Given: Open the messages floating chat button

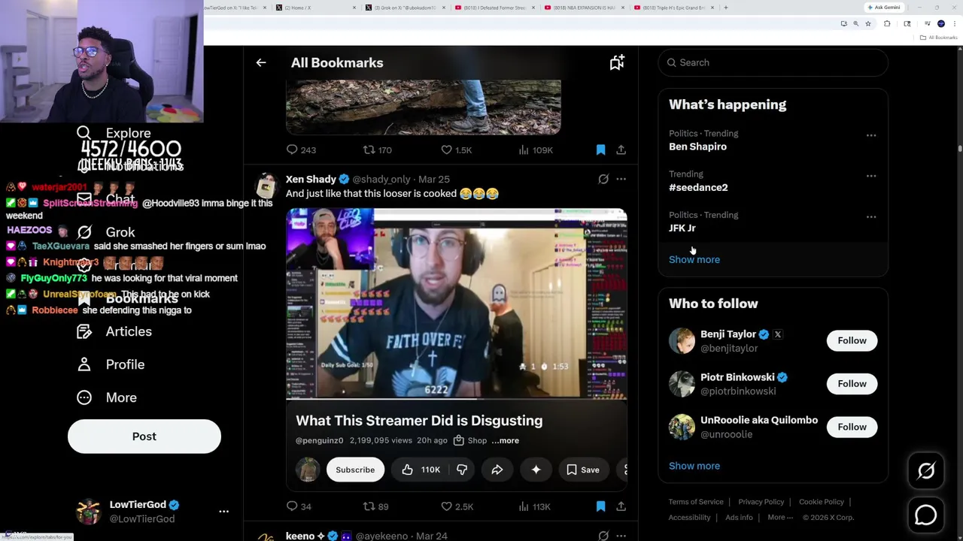Looking at the screenshot, I should click(x=926, y=515).
